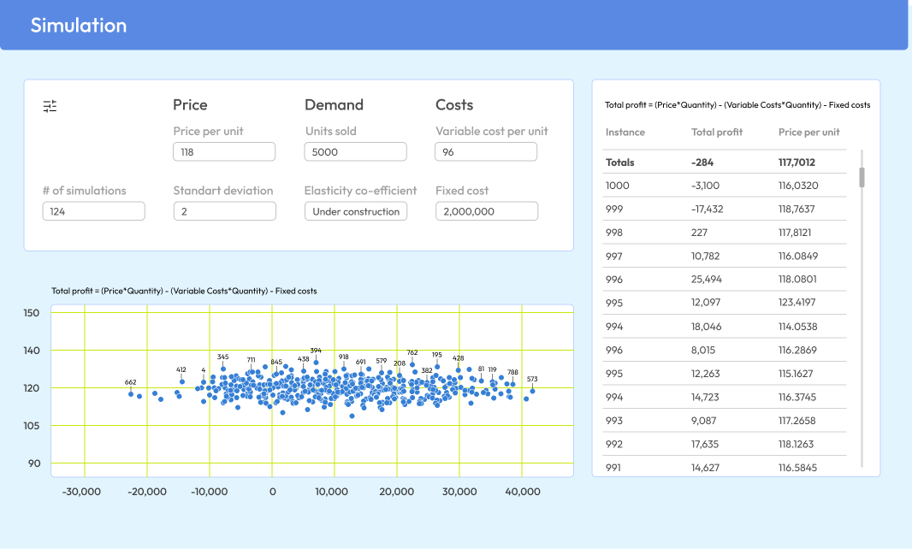Select the Fixed cost input field

[x=486, y=211]
